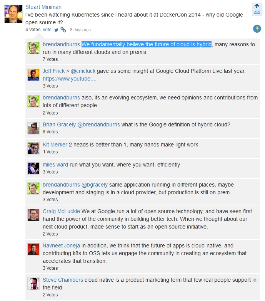Click miles ward's avatar thumbnail
Screen dimensions: 265x301
pyautogui.click(x=33, y=168)
